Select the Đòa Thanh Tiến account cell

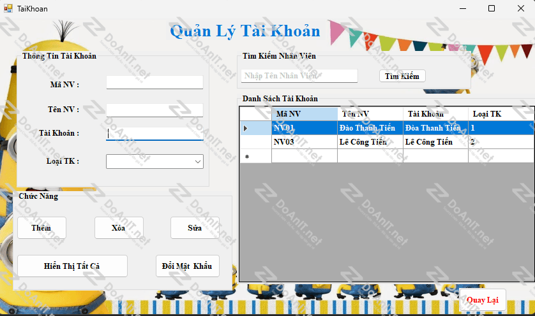pos(435,128)
